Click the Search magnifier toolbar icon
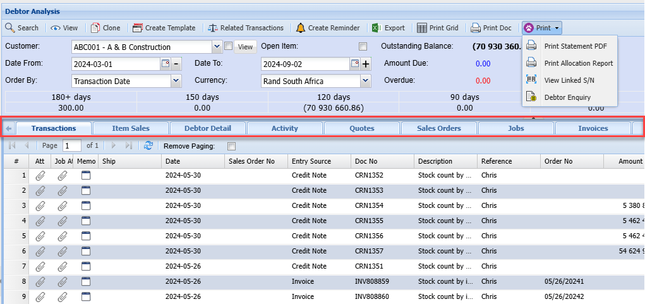Viewport: 645px width, 304px height. point(10,28)
